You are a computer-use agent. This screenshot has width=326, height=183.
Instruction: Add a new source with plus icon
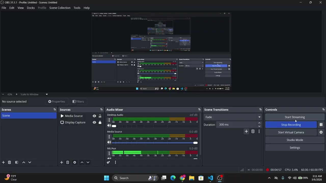(61, 162)
